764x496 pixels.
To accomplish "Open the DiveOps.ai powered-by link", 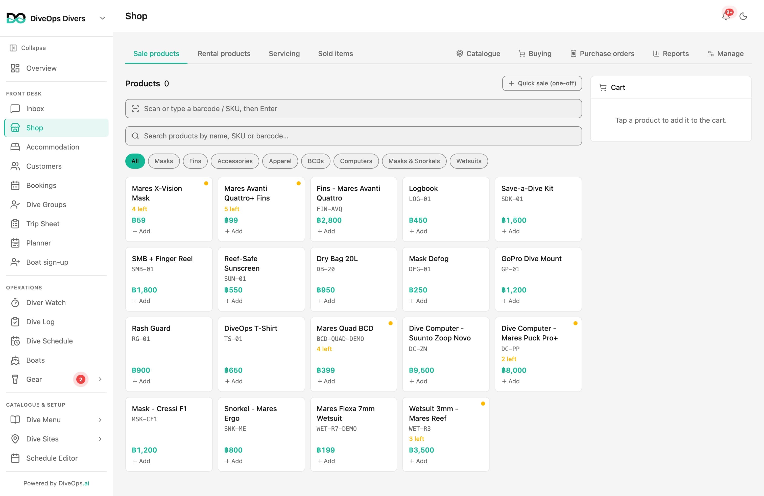I will tap(74, 483).
